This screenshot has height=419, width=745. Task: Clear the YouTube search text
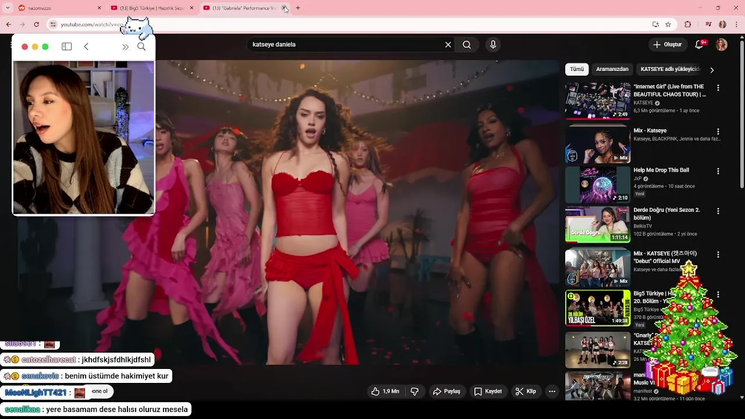tap(448, 45)
